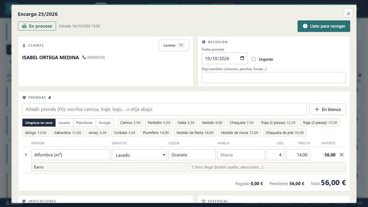Image resolution: width=368 pixels, height=207 pixels.
Task: Mark order as Listo para recoger
Action: click(x=324, y=26)
